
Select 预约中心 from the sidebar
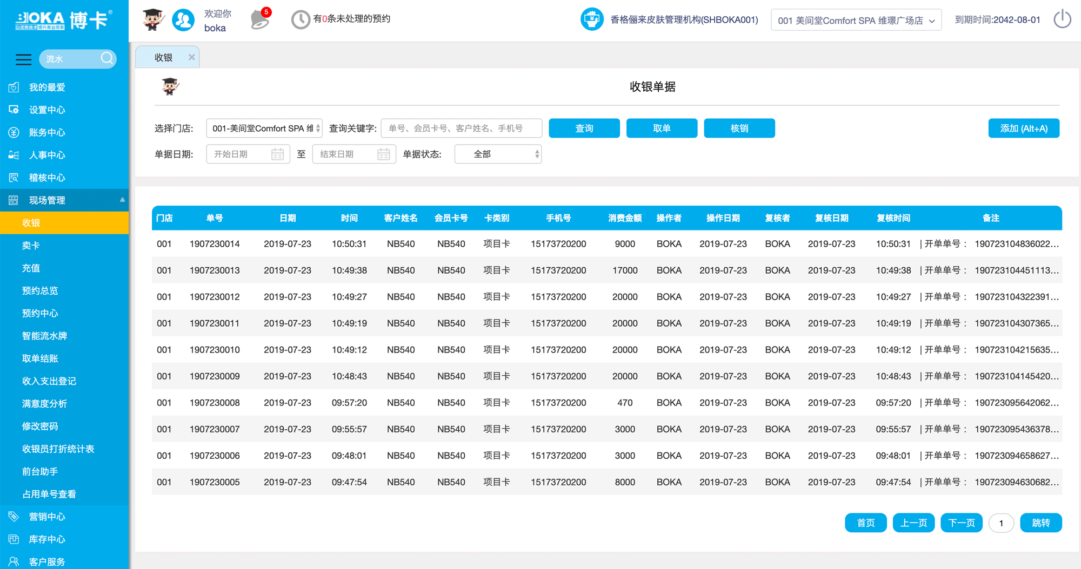point(40,313)
